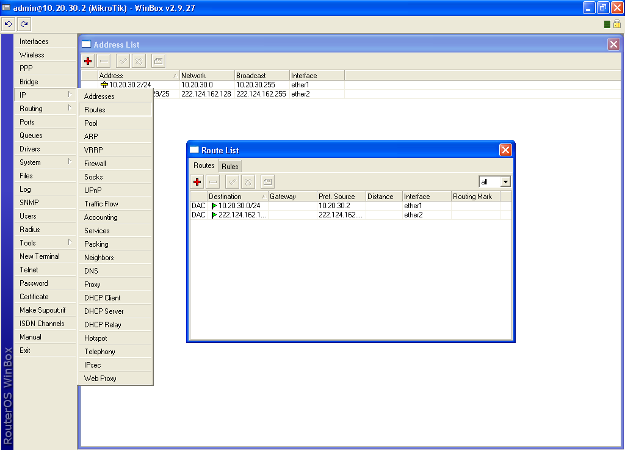Expand the IP submenu arrow

pyautogui.click(x=70, y=95)
